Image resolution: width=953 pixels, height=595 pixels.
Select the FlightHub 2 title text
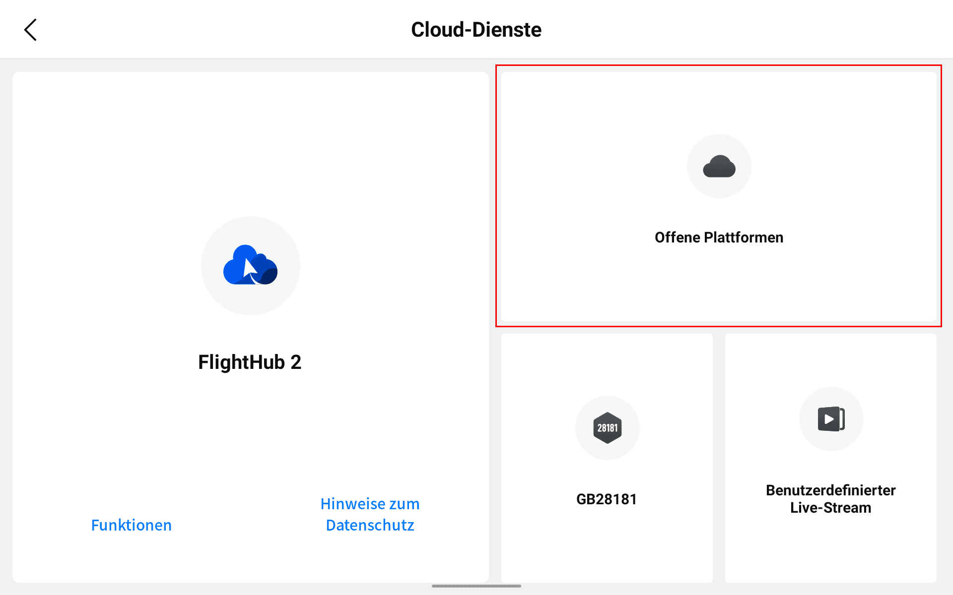point(250,362)
